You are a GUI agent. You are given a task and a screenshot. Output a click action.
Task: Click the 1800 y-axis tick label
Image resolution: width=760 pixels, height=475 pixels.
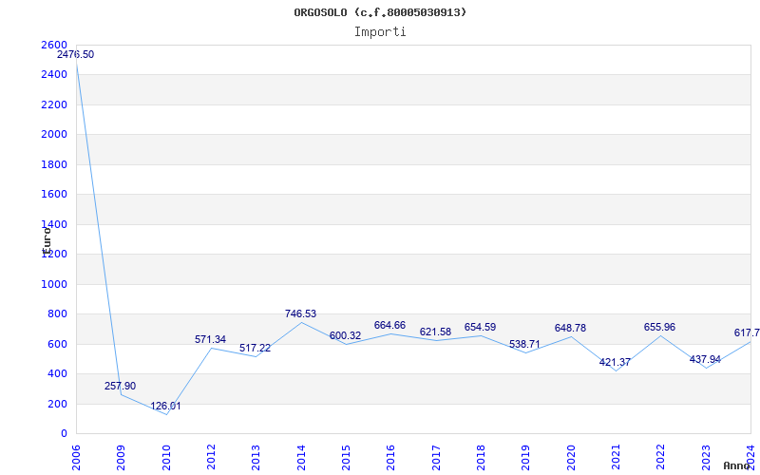(x=54, y=164)
